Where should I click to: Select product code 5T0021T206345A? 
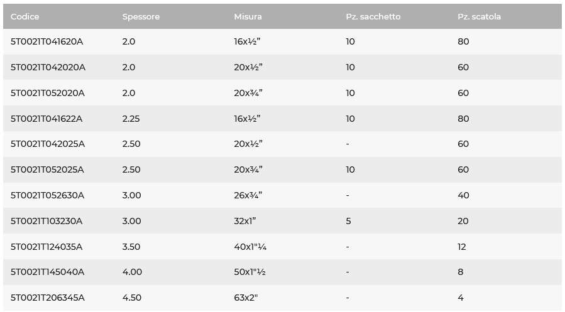click(48, 298)
